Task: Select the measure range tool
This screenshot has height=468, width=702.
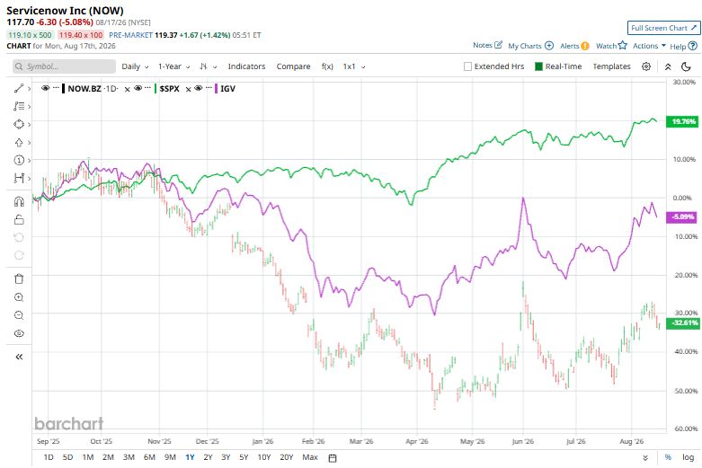Action: tap(19, 178)
